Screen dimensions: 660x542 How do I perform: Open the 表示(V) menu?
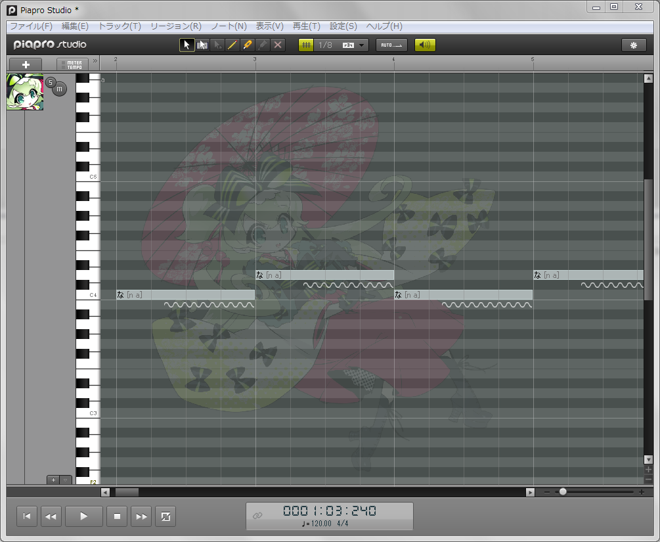click(270, 26)
